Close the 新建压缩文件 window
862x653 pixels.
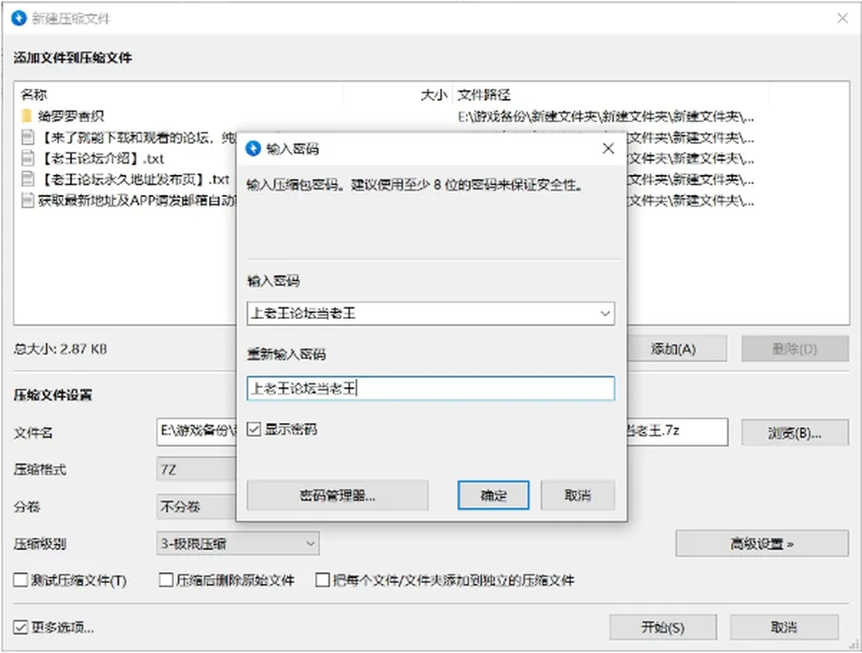[842, 18]
